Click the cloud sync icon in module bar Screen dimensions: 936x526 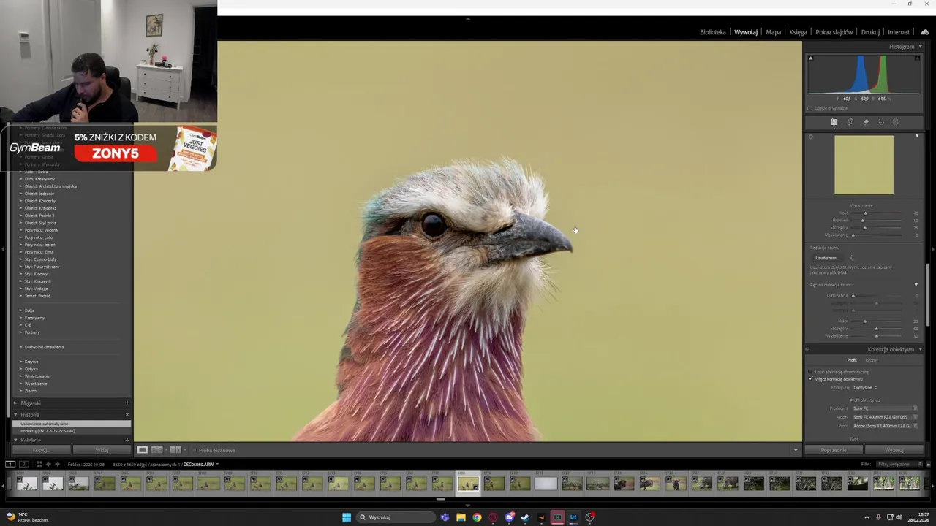click(924, 32)
